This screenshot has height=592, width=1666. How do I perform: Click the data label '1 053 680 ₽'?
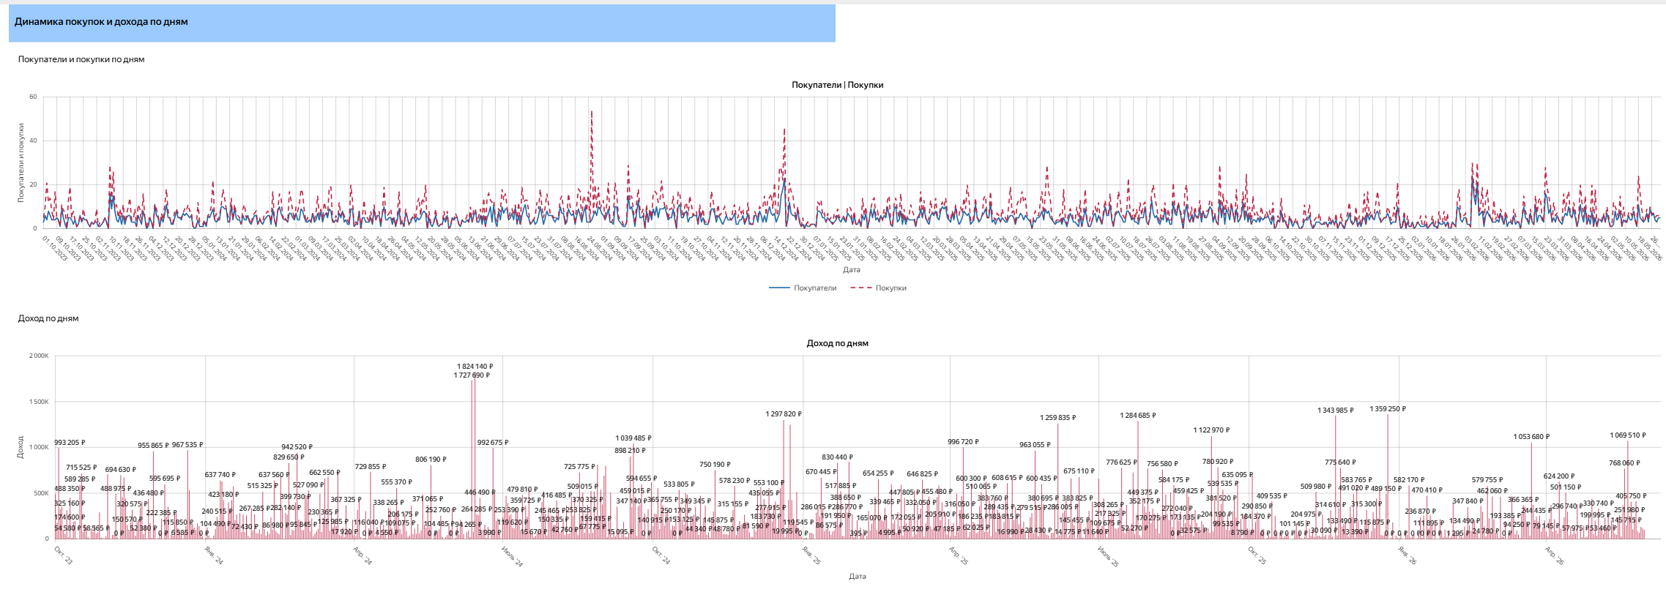[x=1531, y=437]
